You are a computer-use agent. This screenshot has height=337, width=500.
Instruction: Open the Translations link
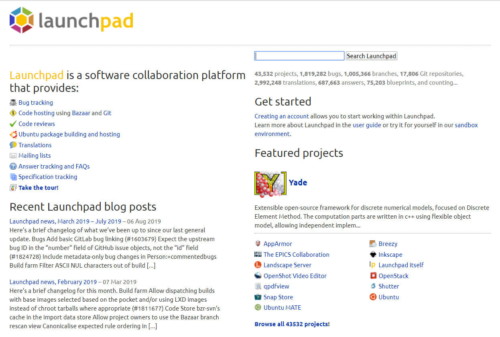click(x=35, y=145)
